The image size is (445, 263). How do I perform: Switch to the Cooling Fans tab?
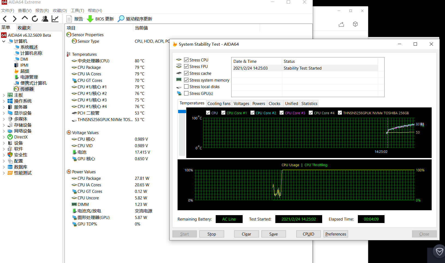pos(219,103)
